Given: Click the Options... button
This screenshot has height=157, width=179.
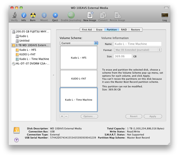Looking at the screenshot, I should click(x=89, y=116).
